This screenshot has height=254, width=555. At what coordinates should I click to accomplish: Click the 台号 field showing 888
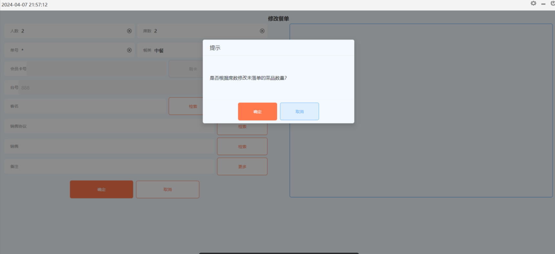[x=110, y=88]
